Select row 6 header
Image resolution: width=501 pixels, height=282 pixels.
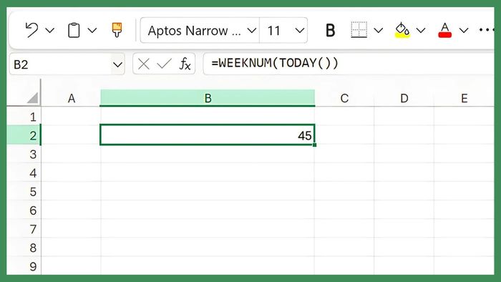[24, 210]
